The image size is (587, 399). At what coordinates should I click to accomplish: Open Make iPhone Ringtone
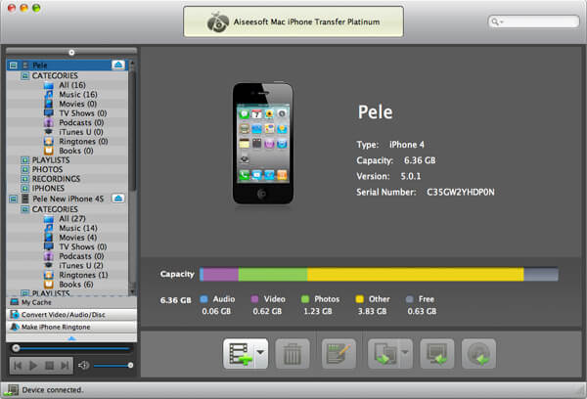[x=71, y=327]
